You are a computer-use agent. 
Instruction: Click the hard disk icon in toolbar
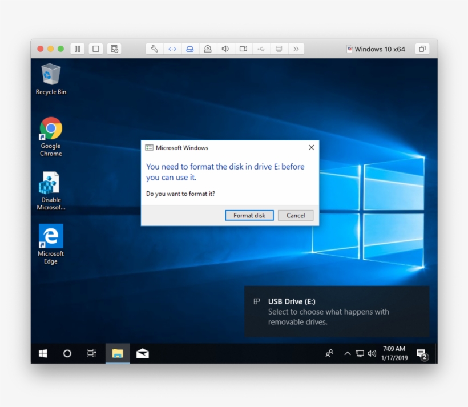pos(190,49)
